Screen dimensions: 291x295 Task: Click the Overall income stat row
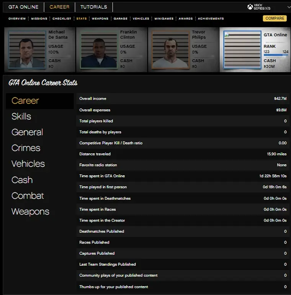(x=182, y=99)
